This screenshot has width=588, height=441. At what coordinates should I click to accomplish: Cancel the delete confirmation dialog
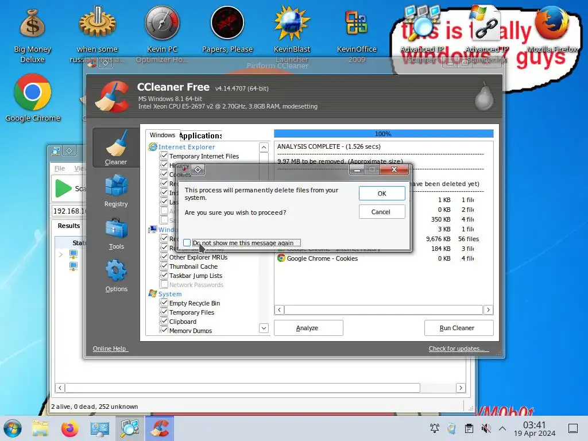[x=382, y=212]
